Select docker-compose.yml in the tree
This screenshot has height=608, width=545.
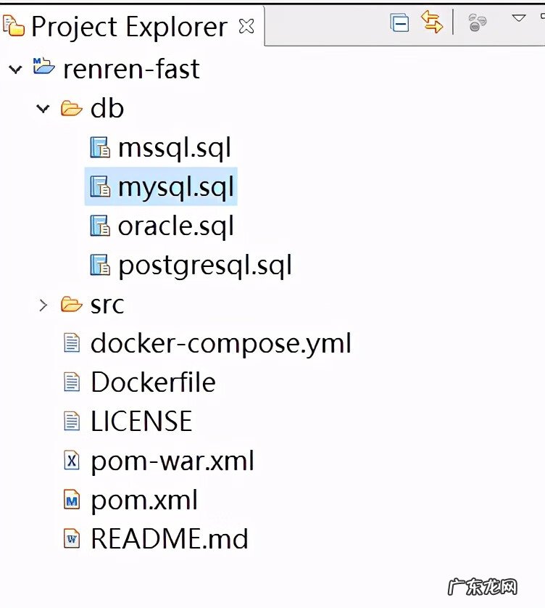point(220,343)
